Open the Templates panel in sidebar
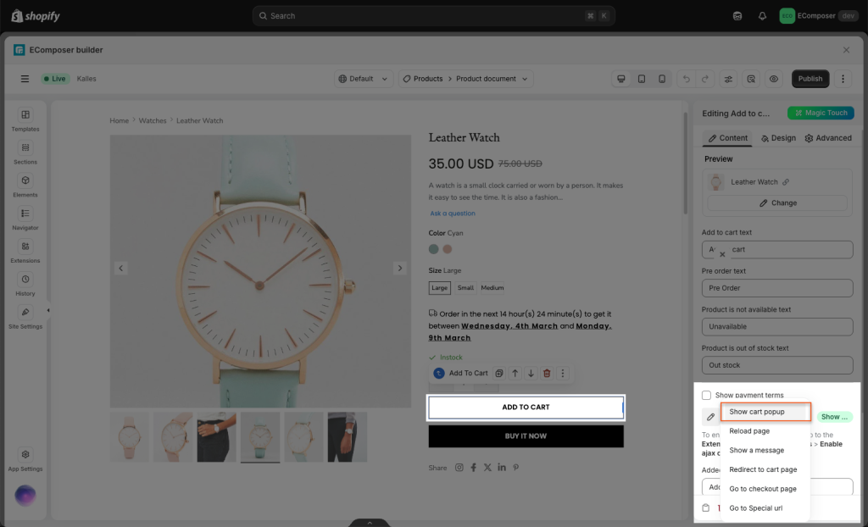This screenshot has height=527, width=868. coord(25,119)
